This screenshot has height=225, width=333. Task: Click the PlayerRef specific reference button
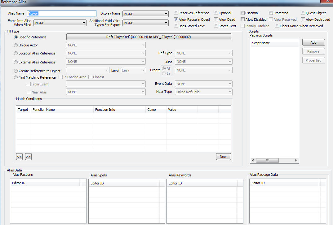[x=149, y=37]
